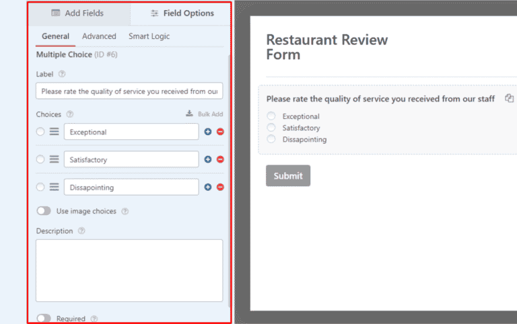Viewport: 517px width, 324px height.
Task: Delete the Satisfactory choice with minus icon
Action: (220, 159)
